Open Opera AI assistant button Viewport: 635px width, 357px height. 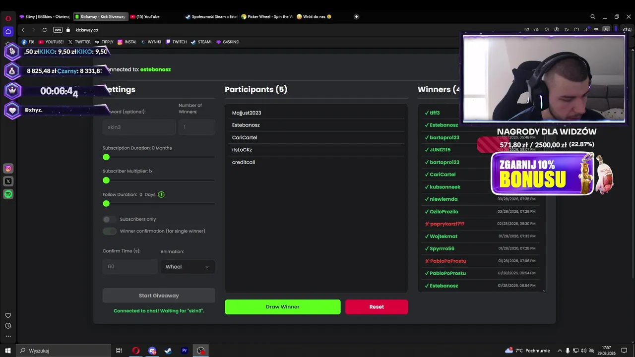click(x=628, y=30)
